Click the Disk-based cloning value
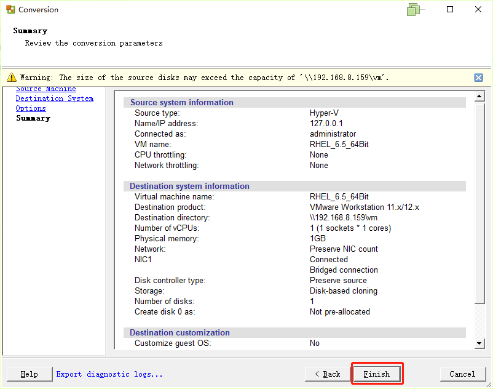This screenshot has height=389, width=493. tap(344, 291)
